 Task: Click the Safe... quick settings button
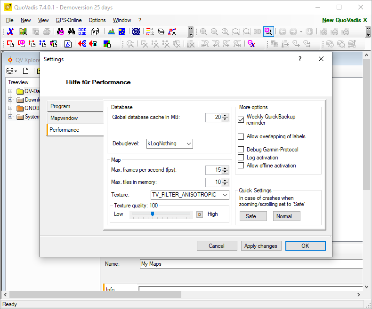point(253,216)
